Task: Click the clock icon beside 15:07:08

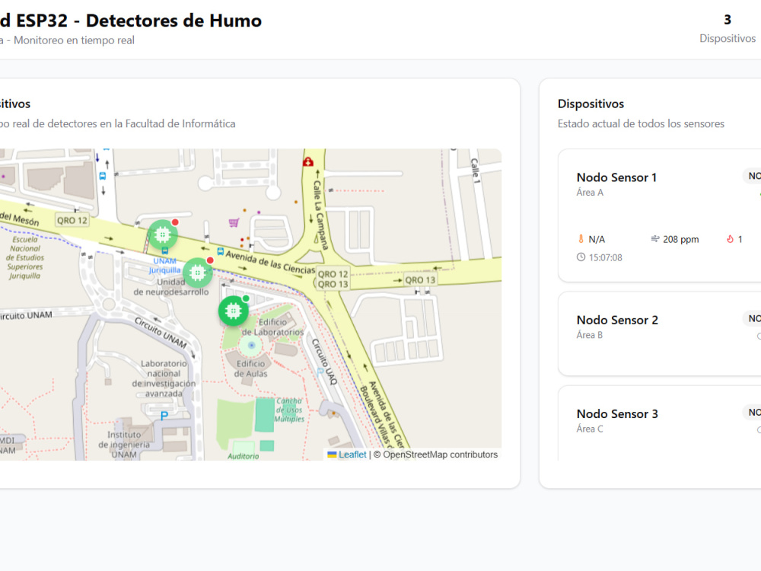Action: point(581,257)
